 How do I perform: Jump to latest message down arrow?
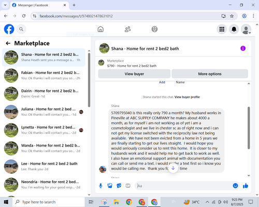173,168
